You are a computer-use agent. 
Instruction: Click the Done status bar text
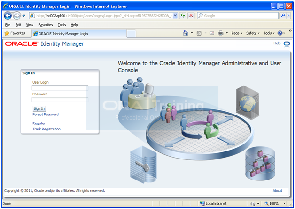coord(7,204)
